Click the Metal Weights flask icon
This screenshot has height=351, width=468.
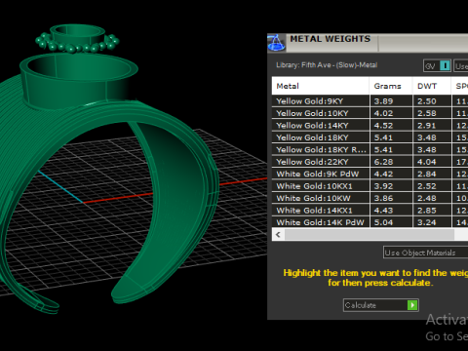[x=276, y=43]
